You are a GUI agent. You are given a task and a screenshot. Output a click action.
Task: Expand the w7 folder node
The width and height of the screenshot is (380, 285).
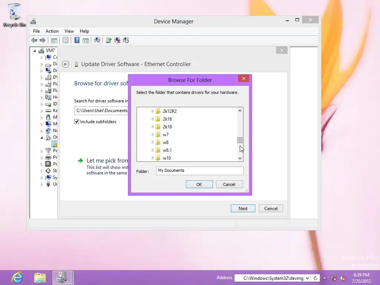(153, 134)
